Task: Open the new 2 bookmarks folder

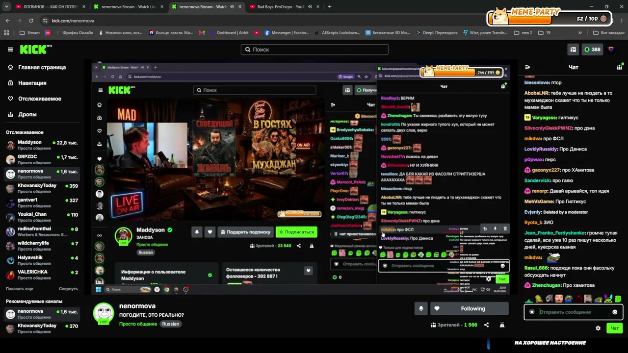Action: tap(523, 33)
